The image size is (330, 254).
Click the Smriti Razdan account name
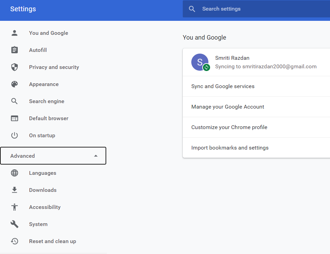(x=232, y=58)
